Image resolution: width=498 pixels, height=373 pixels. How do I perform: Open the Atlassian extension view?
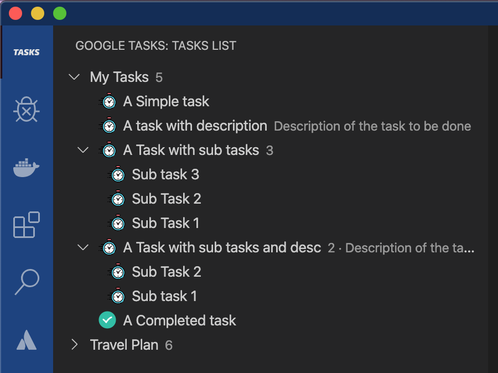(26, 340)
